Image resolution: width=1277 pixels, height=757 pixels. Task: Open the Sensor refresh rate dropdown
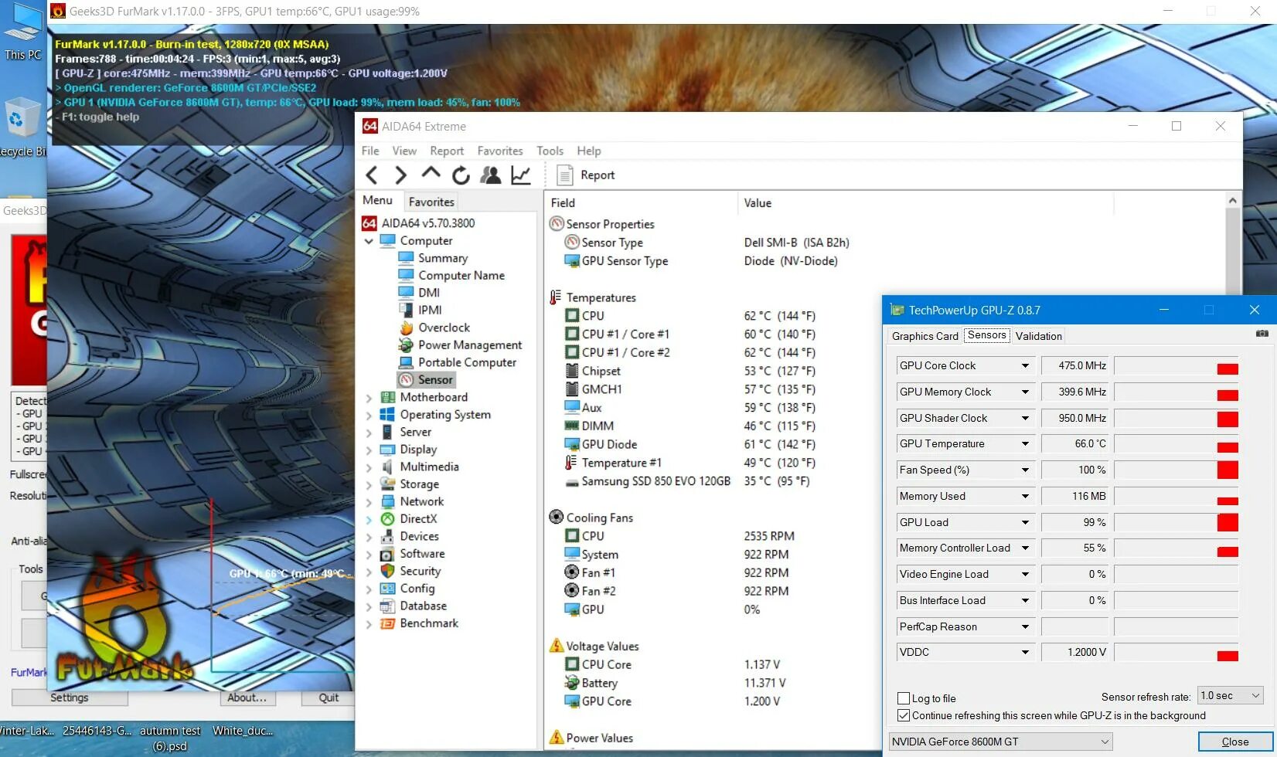point(1231,696)
